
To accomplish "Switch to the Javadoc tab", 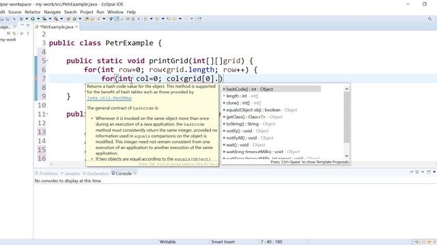I will 70,174.
